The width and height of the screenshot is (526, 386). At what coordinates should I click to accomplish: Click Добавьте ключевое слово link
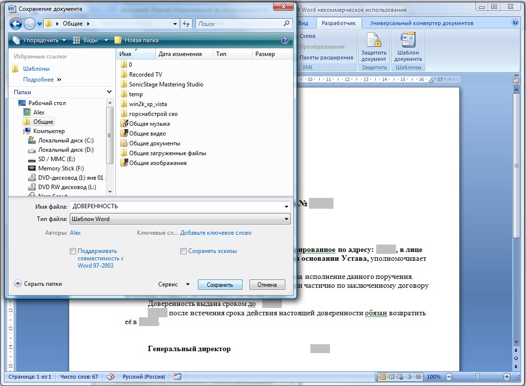coord(216,233)
